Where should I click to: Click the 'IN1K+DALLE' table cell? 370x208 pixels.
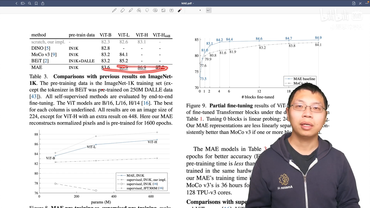pos(82,61)
